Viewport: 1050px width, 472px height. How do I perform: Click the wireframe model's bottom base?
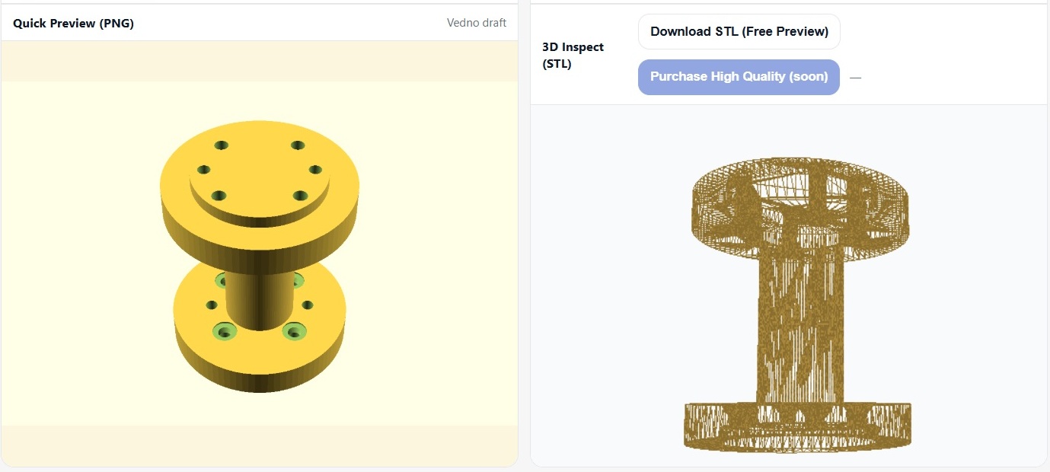tap(798, 426)
